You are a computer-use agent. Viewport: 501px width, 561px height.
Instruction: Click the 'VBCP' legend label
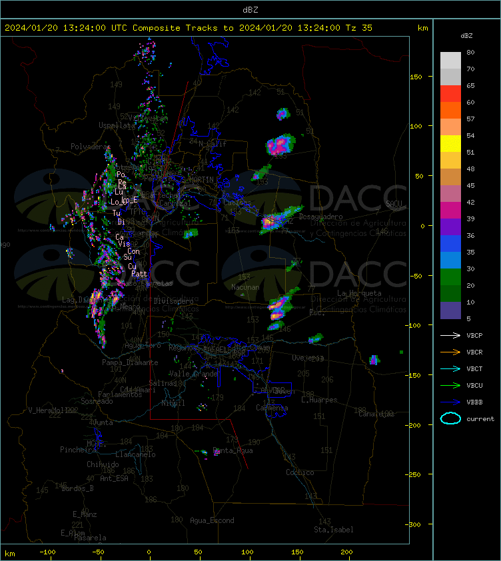point(474,336)
